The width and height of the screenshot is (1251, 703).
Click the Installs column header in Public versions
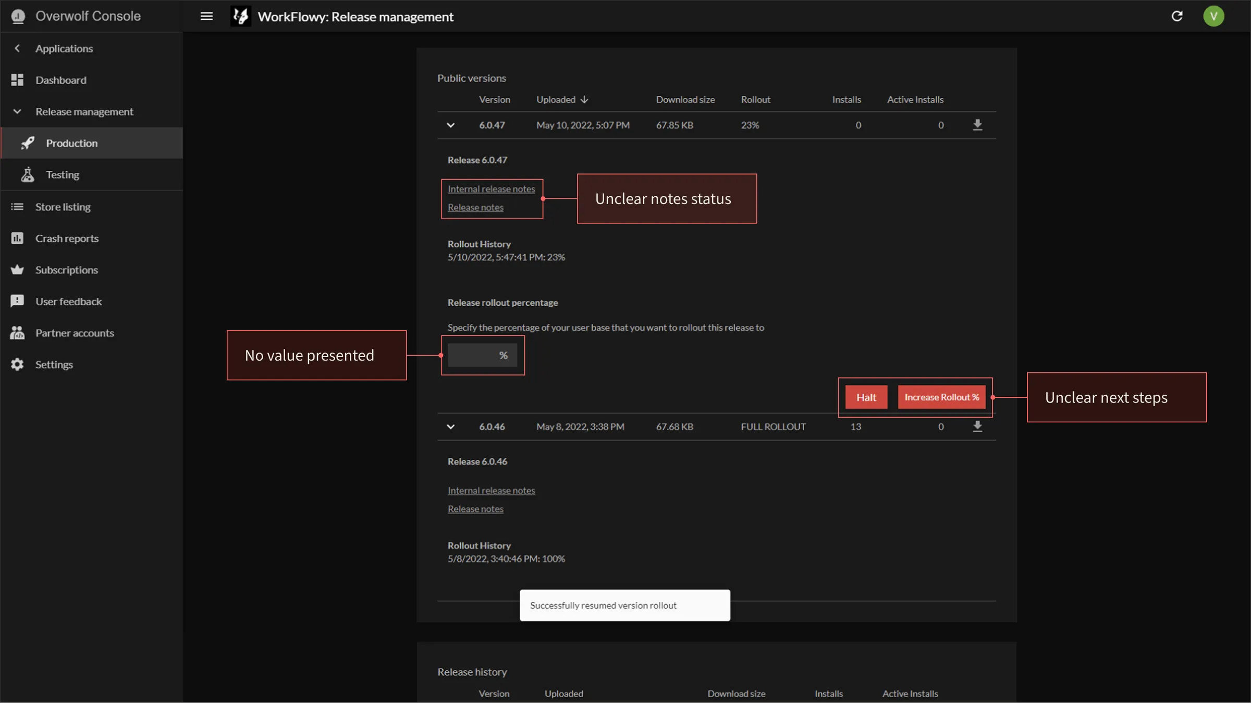click(846, 99)
